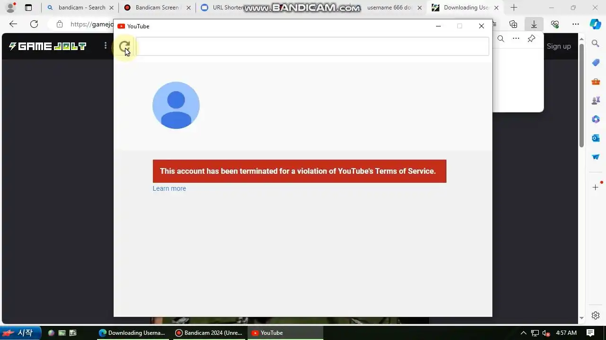Open downloads flyout more options
The image size is (606, 340).
point(516,39)
